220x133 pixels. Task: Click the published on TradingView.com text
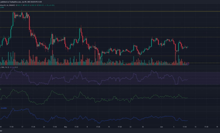[11, 1]
